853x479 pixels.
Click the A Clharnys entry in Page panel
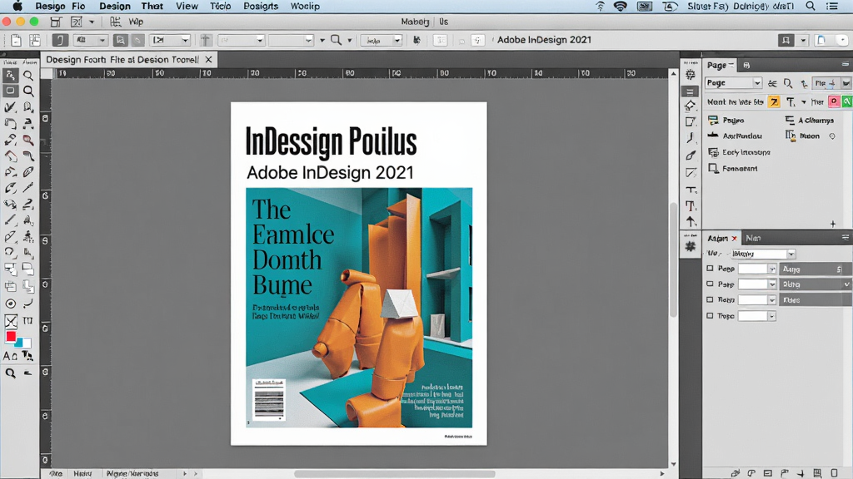coord(810,120)
